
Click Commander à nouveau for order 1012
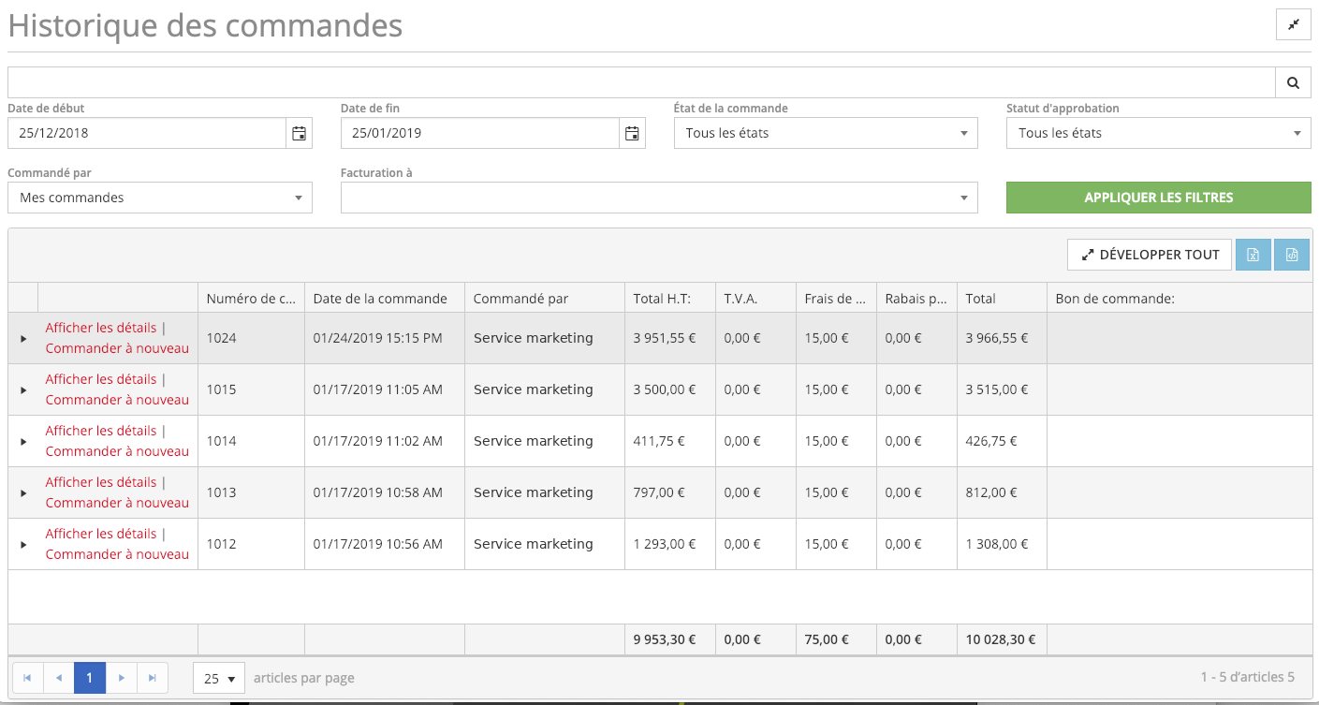[117, 554]
